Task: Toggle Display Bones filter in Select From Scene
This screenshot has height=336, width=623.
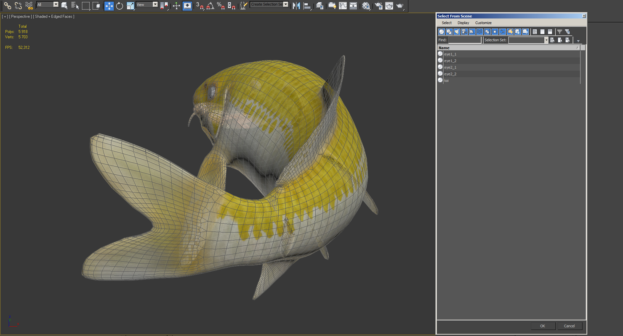Action: 502,31
